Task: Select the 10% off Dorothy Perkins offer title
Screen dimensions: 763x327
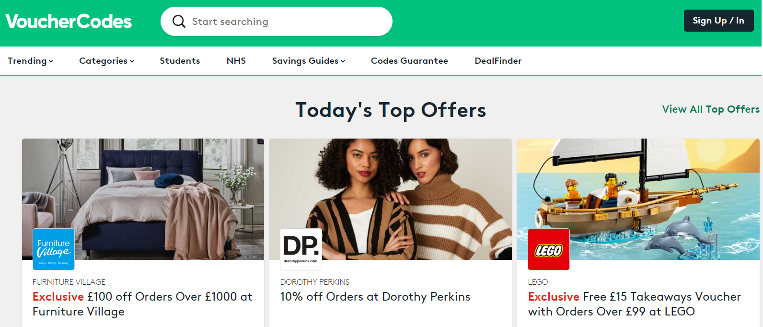Action: 375,297
